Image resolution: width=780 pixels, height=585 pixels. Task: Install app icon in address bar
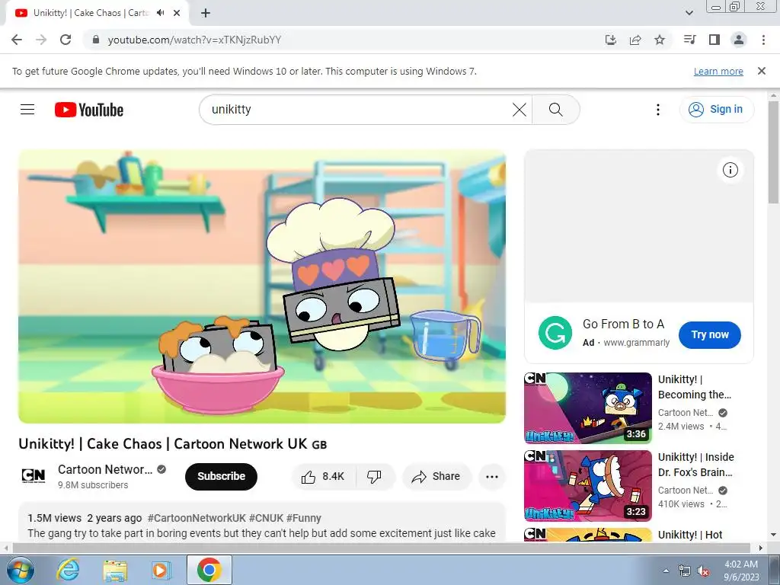pyautogui.click(x=610, y=40)
